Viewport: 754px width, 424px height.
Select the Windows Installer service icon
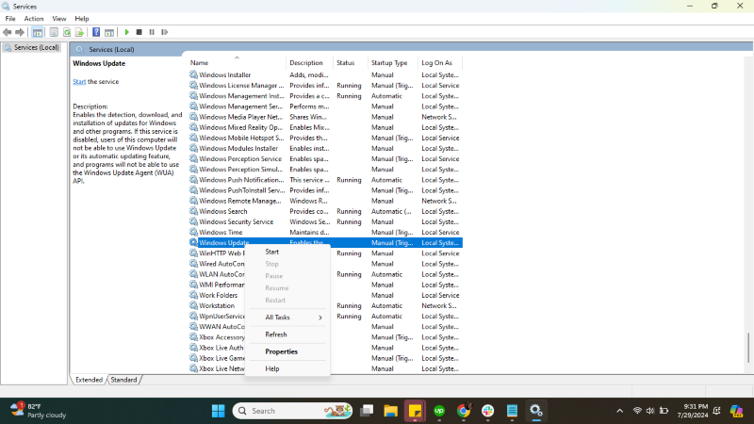(193, 75)
